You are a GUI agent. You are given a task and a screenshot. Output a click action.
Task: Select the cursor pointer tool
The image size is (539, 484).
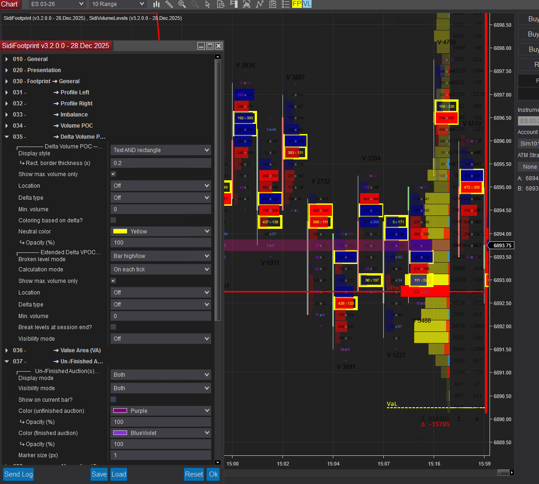coord(208,4)
